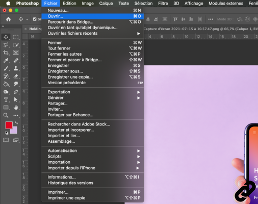Choose 'Enregistrer sous...' menu entry

(x=93, y=71)
